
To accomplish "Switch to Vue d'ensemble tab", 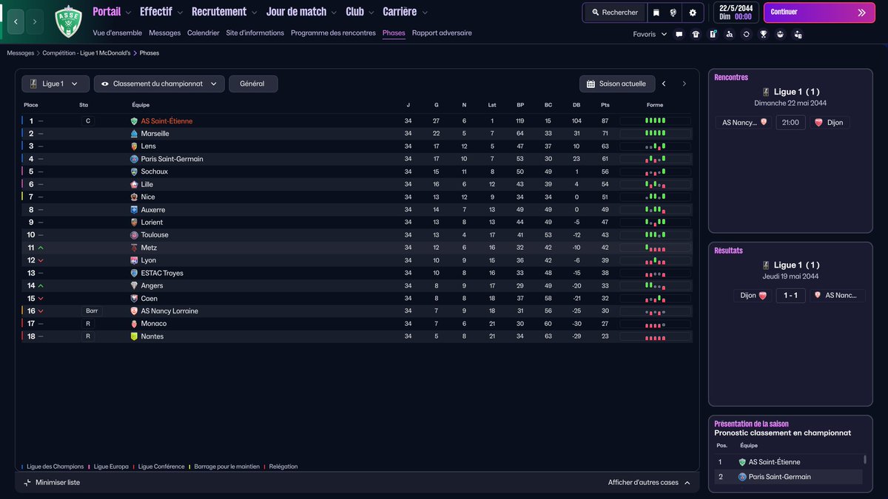I will [118, 33].
